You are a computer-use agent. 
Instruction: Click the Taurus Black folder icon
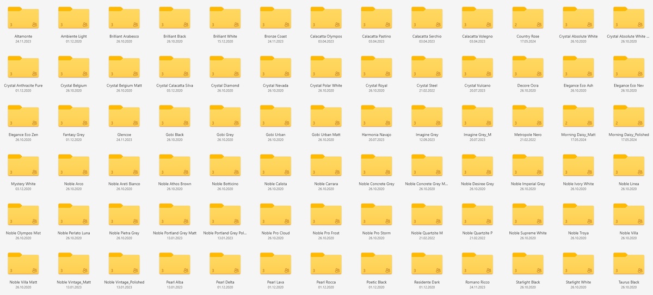629,263
